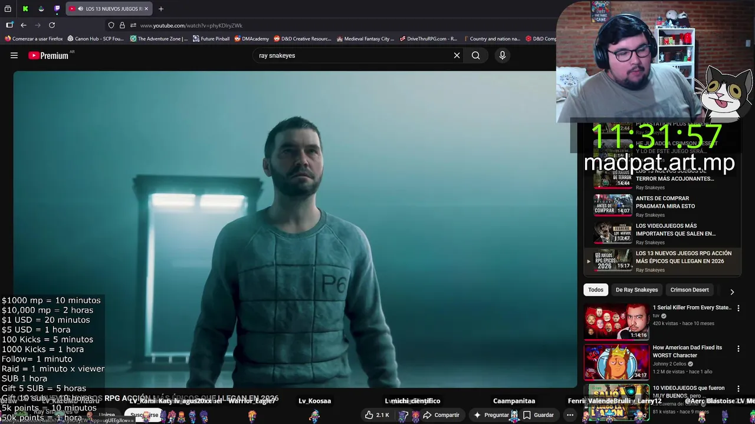Open menu for 1 Serial Killer video
This screenshot has width=755, height=424.
(x=738, y=308)
